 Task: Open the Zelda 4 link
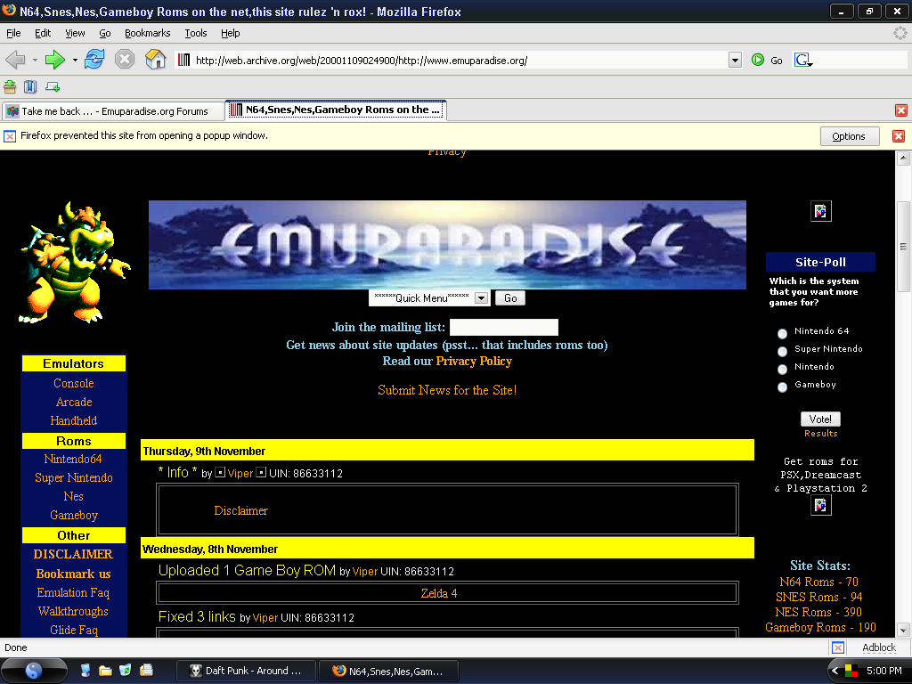438,593
